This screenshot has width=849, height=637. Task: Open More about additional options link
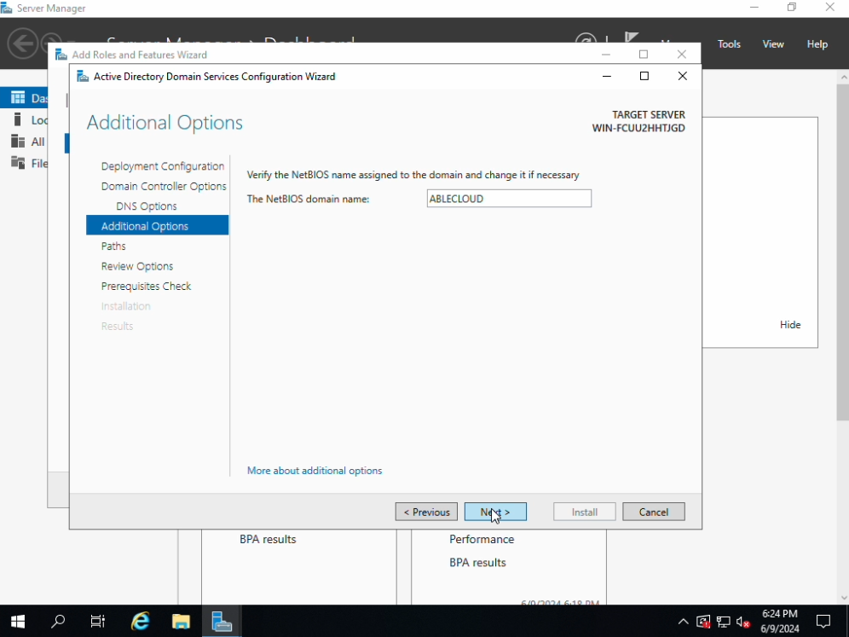[315, 471]
